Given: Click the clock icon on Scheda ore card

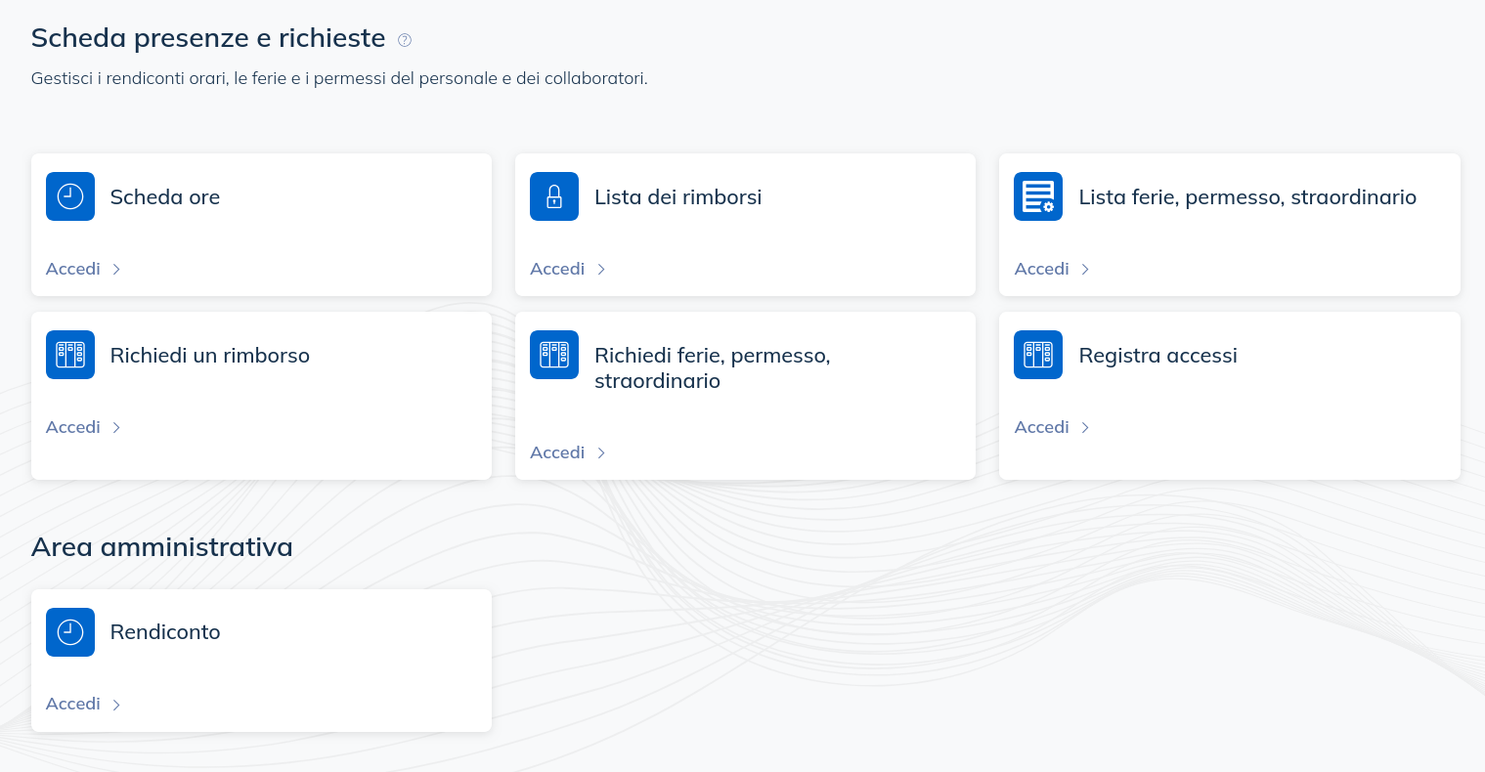Looking at the screenshot, I should click(69, 195).
